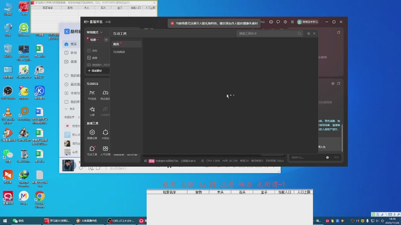Open the chat panel settings gear
Image resolution: width=401 pixels, height=225 pixels.
coord(333,83)
